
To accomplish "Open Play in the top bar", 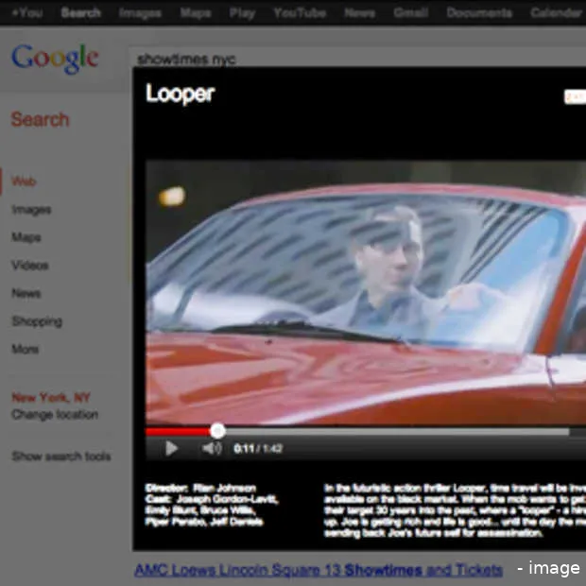I will pyautogui.click(x=242, y=13).
